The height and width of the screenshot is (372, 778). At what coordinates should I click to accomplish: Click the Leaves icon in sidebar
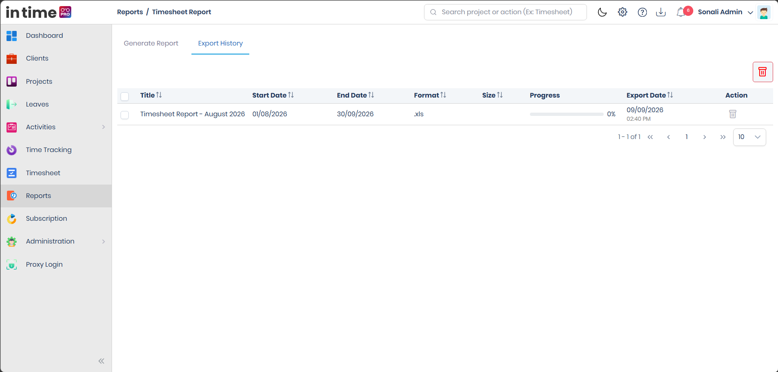tap(12, 104)
